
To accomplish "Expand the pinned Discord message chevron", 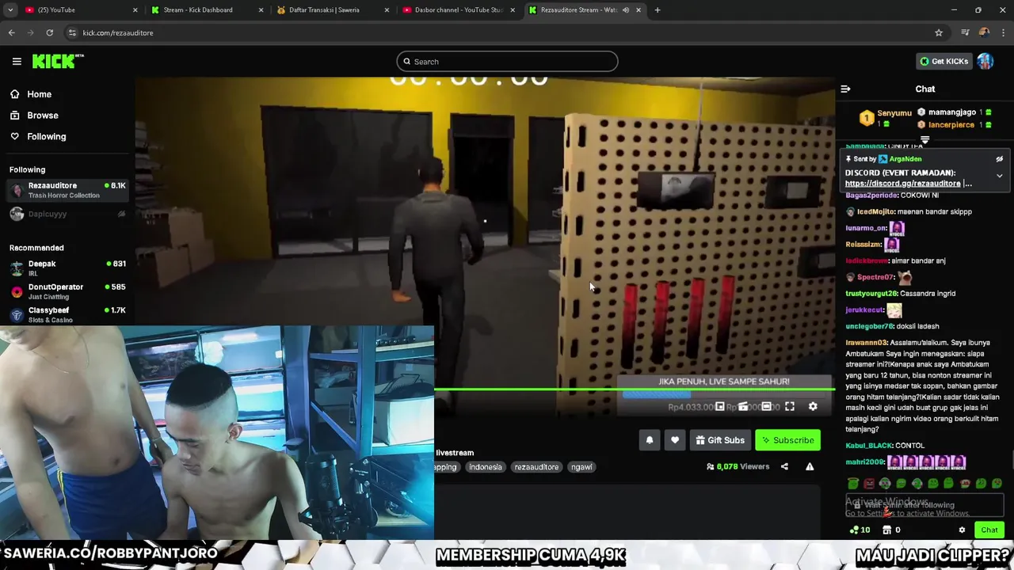I will 1000,176.
